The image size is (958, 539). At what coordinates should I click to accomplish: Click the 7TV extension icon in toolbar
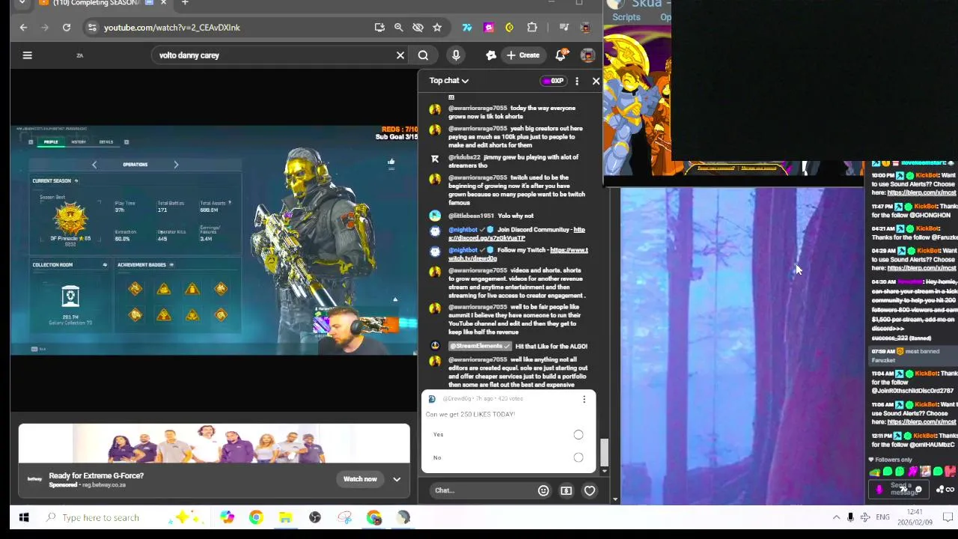coord(467,28)
